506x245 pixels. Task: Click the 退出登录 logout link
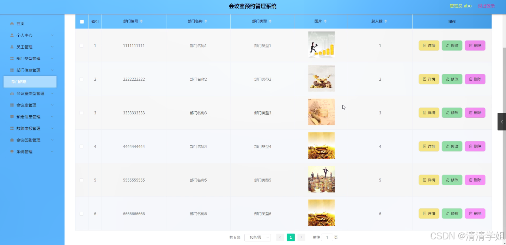[x=487, y=6]
